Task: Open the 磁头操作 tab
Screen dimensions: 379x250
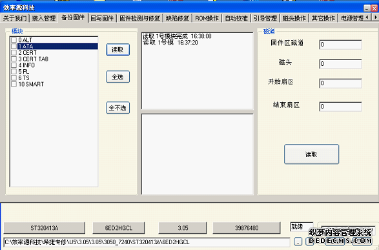Action: coord(294,18)
